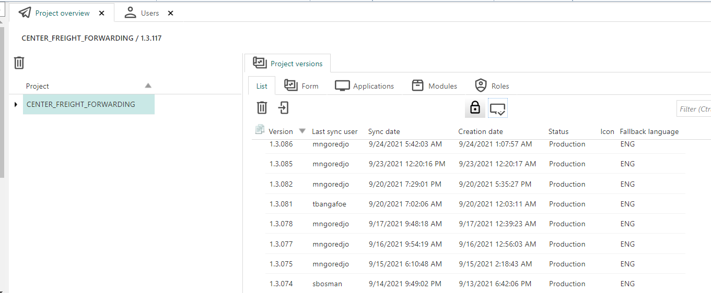Select version 1.3.082 row

click(475, 184)
